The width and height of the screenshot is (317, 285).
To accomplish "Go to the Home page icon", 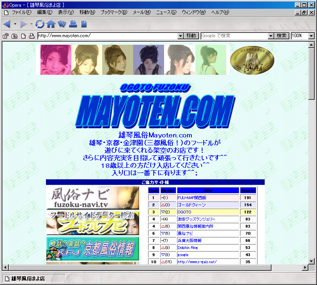I will point(51,24).
